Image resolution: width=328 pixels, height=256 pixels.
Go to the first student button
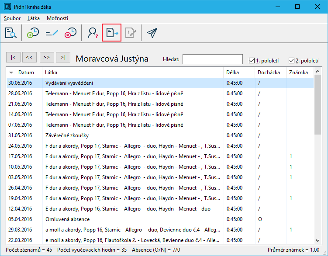tap(13, 57)
